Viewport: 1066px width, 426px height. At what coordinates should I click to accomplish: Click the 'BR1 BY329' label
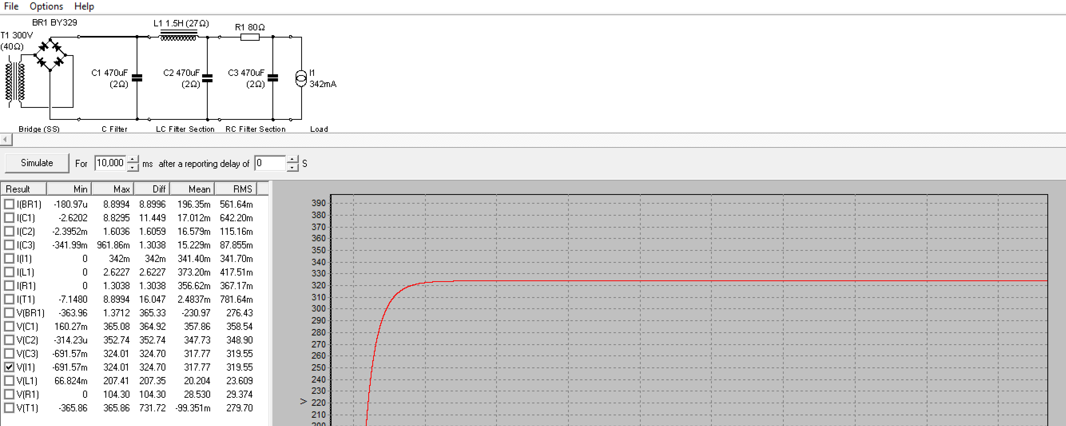point(55,23)
